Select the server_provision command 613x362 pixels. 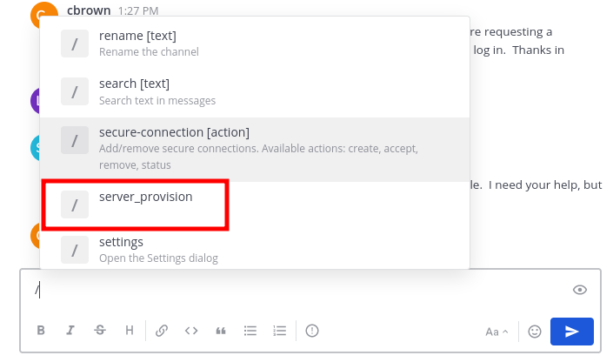click(x=146, y=198)
